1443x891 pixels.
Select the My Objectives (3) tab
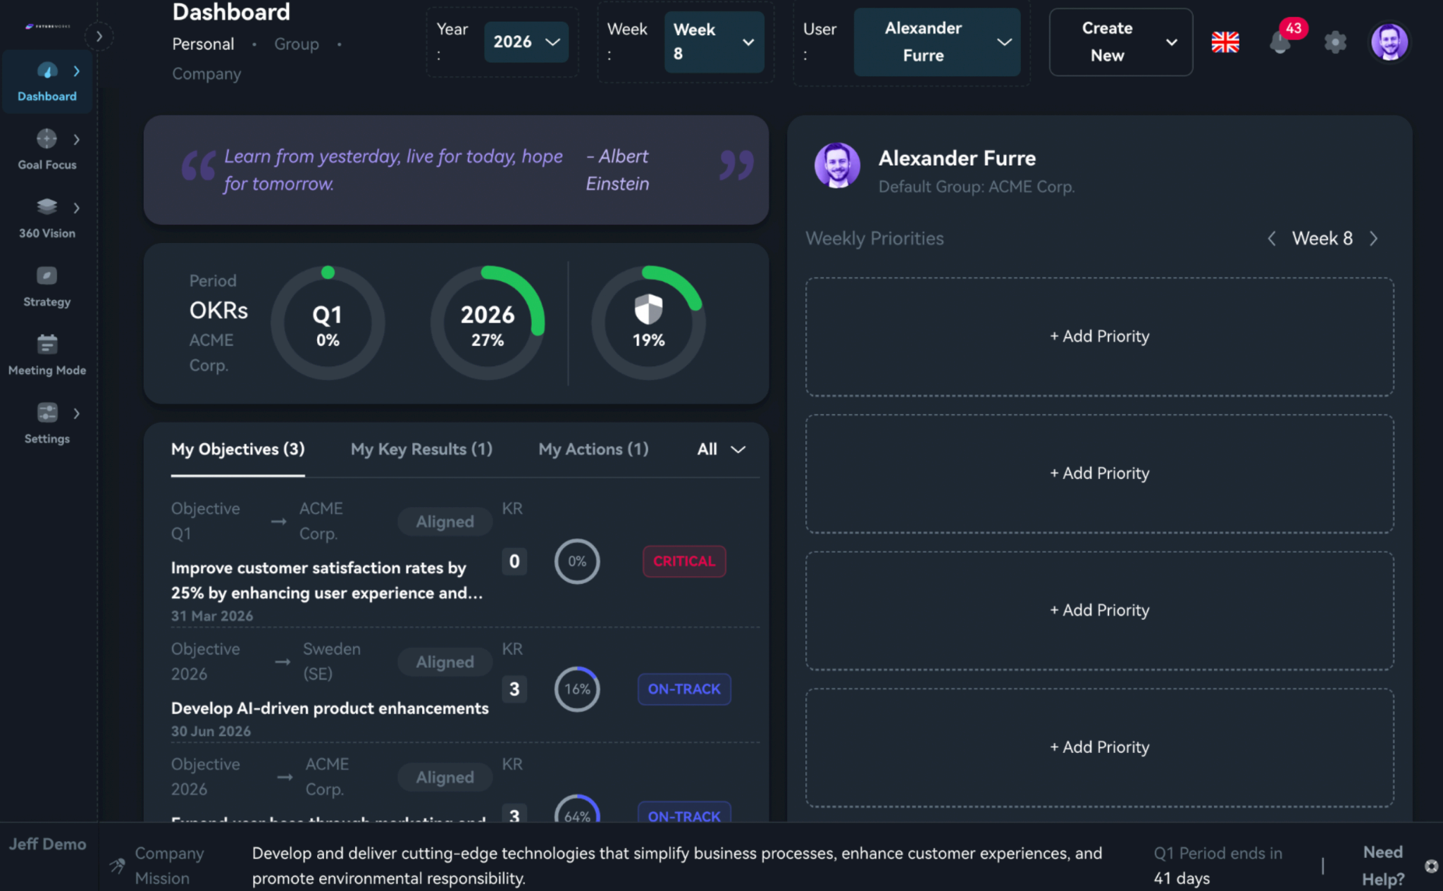(237, 449)
